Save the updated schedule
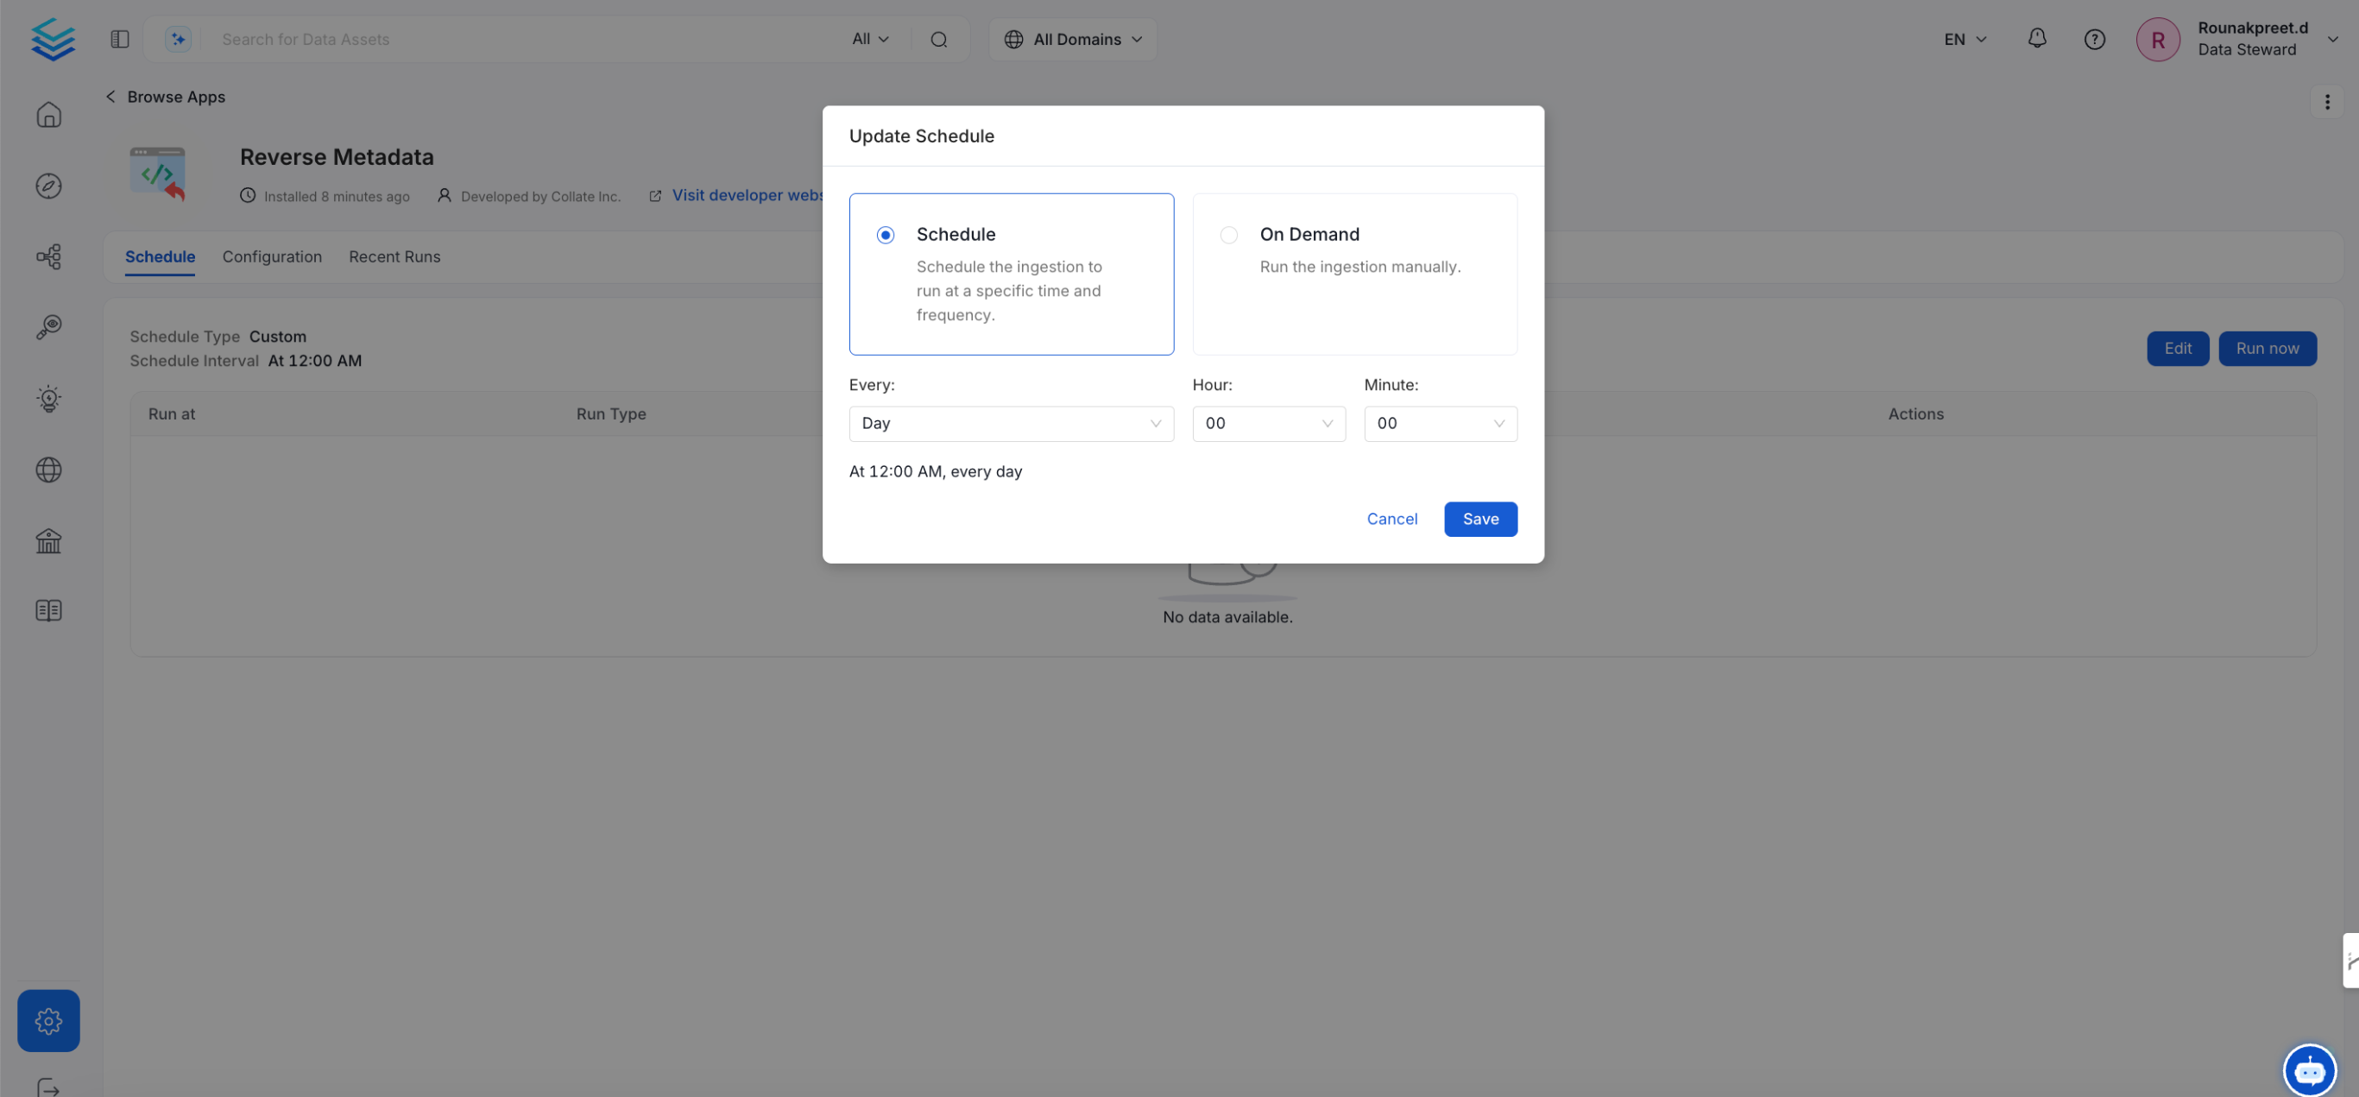The height and width of the screenshot is (1097, 2359). pos(1479,520)
